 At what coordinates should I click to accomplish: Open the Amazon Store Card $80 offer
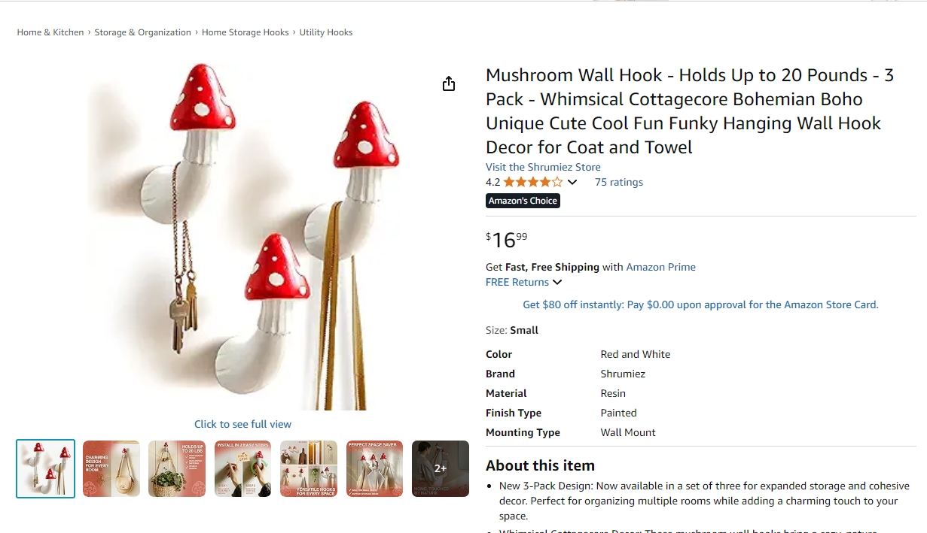[x=700, y=304]
